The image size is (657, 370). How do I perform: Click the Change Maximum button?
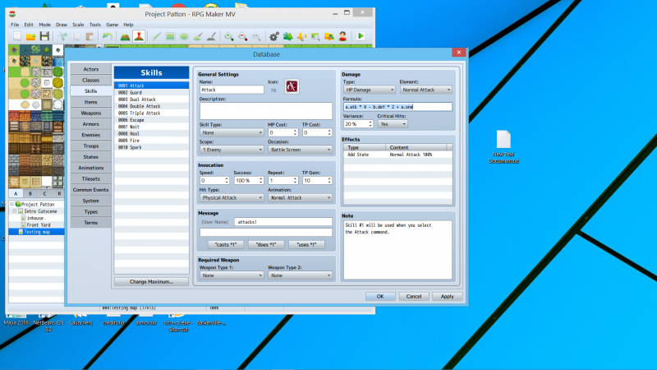click(151, 281)
